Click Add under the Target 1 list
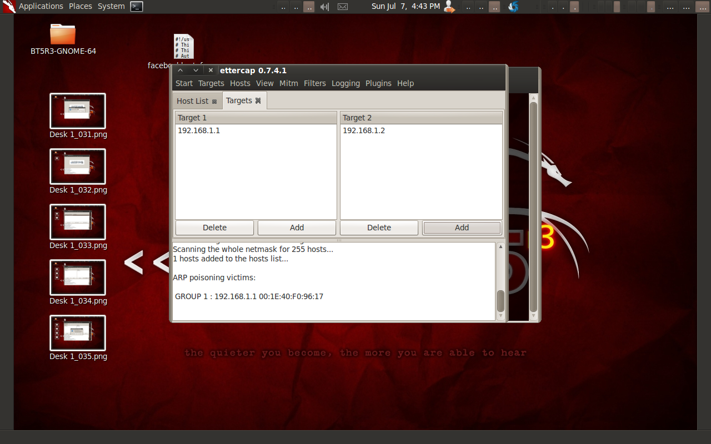Viewport: 711px width, 444px height. pyautogui.click(x=297, y=228)
